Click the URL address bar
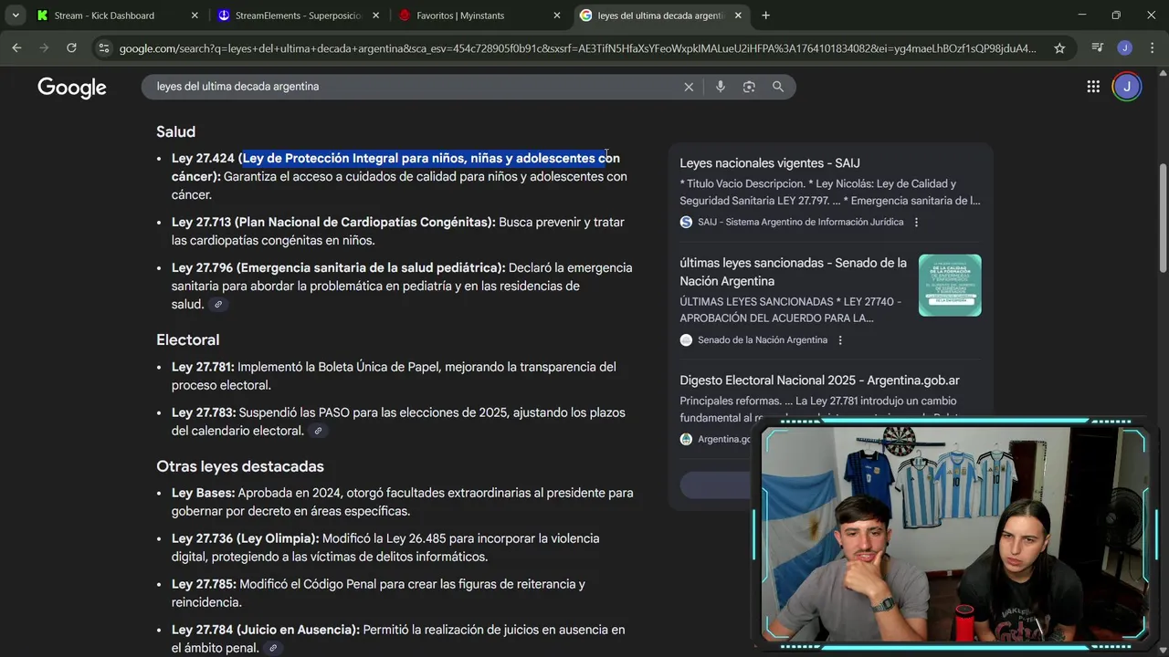 [x=577, y=48]
